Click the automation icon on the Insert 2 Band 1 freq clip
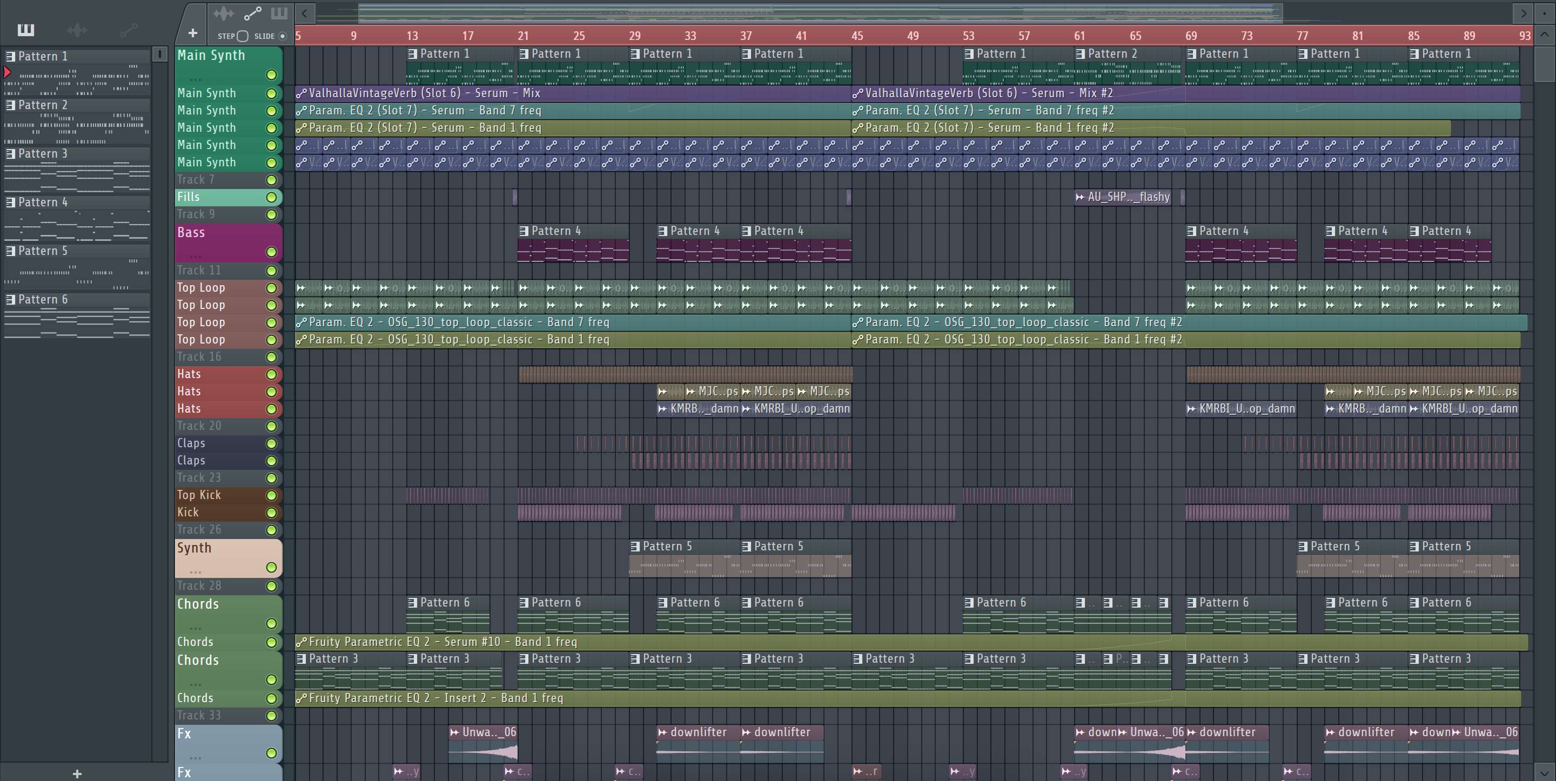 [x=301, y=698]
